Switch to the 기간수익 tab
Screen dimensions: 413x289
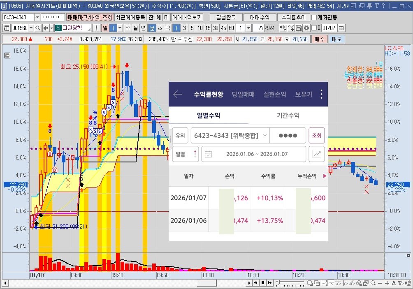tap(288, 116)
